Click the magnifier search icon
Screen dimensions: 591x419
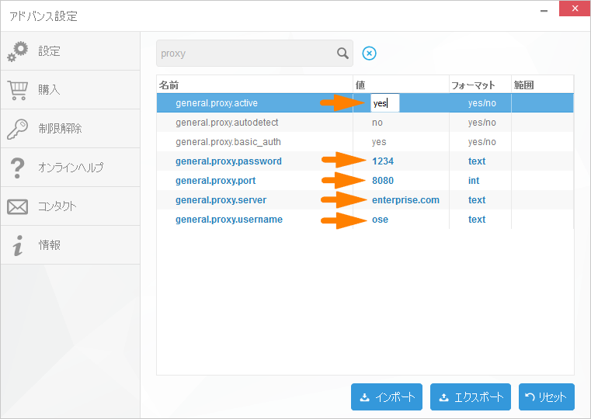(342, 53)
